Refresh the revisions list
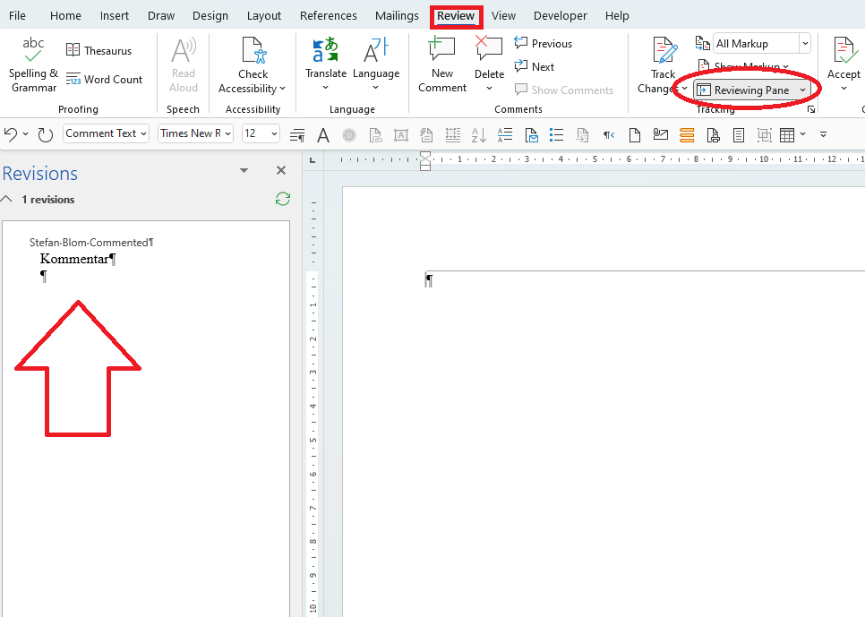The width and height of the screenshot is (865, 617). tap(282, 199)
